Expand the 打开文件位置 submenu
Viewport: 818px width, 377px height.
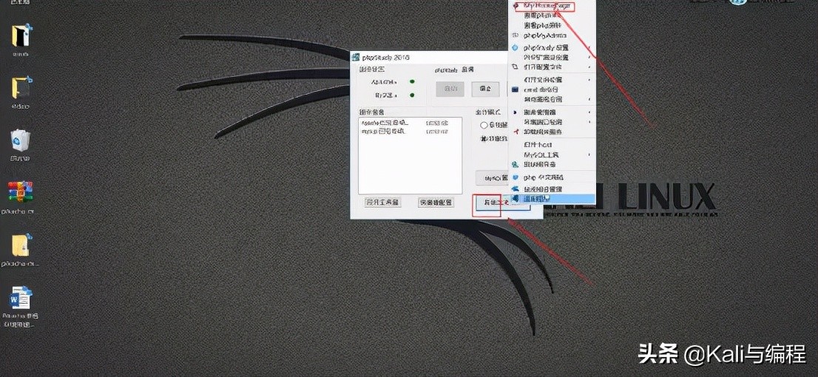pyautogui.click(x=552, y=80)
